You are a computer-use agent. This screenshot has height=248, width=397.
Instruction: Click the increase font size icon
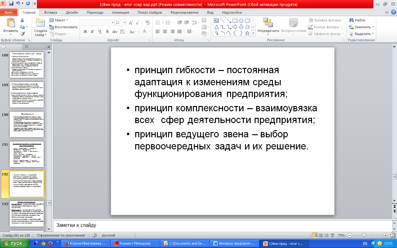point(131,23)
